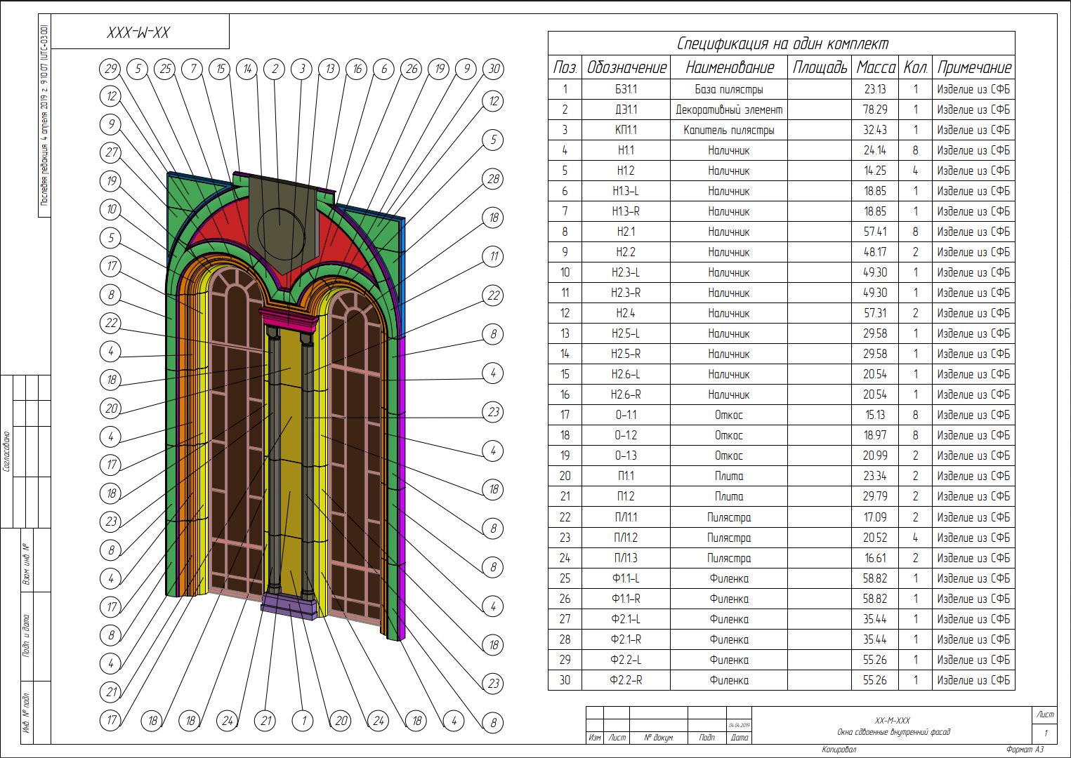
Task: Click mass value 32.43
Action: 875,130
